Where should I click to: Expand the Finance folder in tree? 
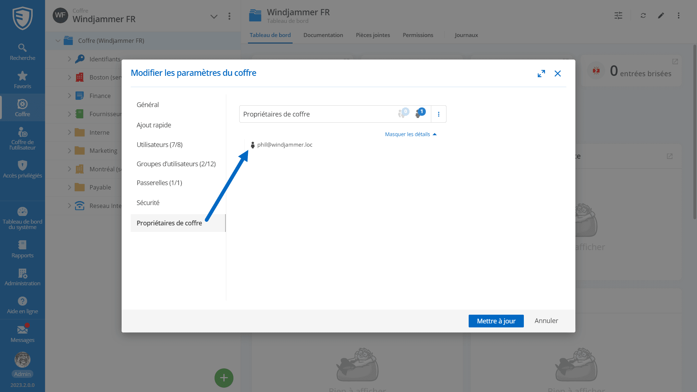[69, 96]
